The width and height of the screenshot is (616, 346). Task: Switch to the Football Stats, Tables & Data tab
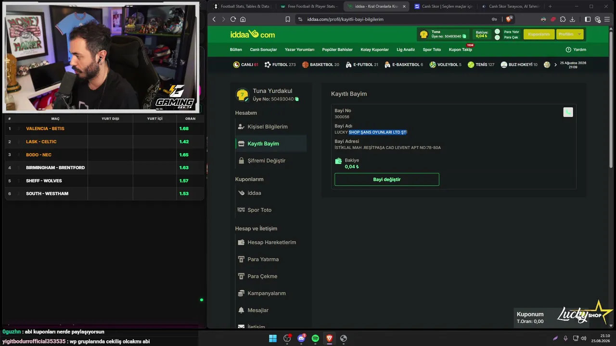pos(243,7)
